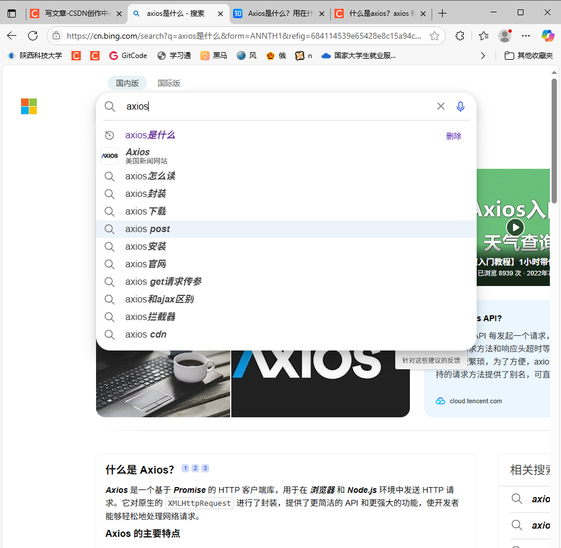Viewport: 561px width, 548px height.
Task: Open the GitCode bookmark
Action: coord(128,56)
